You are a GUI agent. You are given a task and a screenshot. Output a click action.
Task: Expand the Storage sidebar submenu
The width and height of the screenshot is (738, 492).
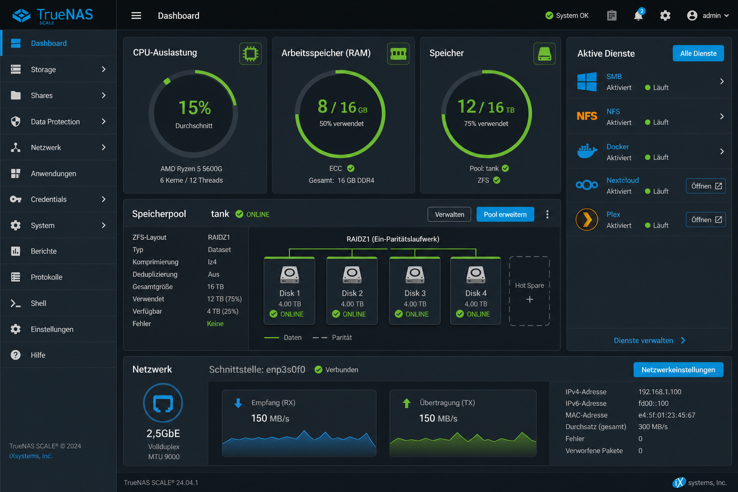click(x=104, y=70)
